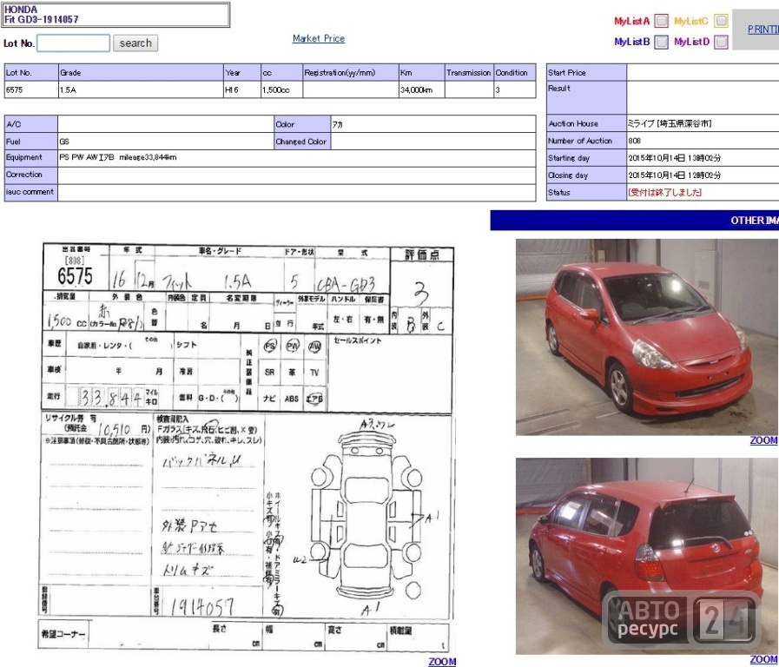
Task: Click the Registration(yy/mm) column header
Action: [x=350, y=72]
